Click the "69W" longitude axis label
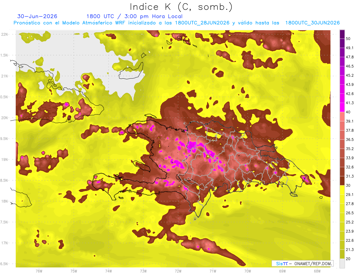The image size is (356, 275). 282,271
